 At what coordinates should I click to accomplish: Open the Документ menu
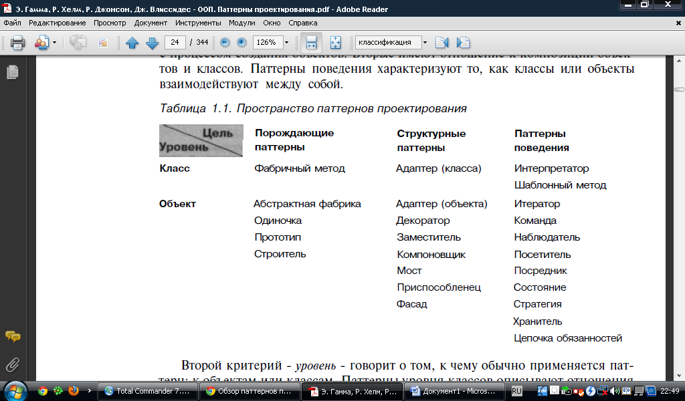pos(151,23)
